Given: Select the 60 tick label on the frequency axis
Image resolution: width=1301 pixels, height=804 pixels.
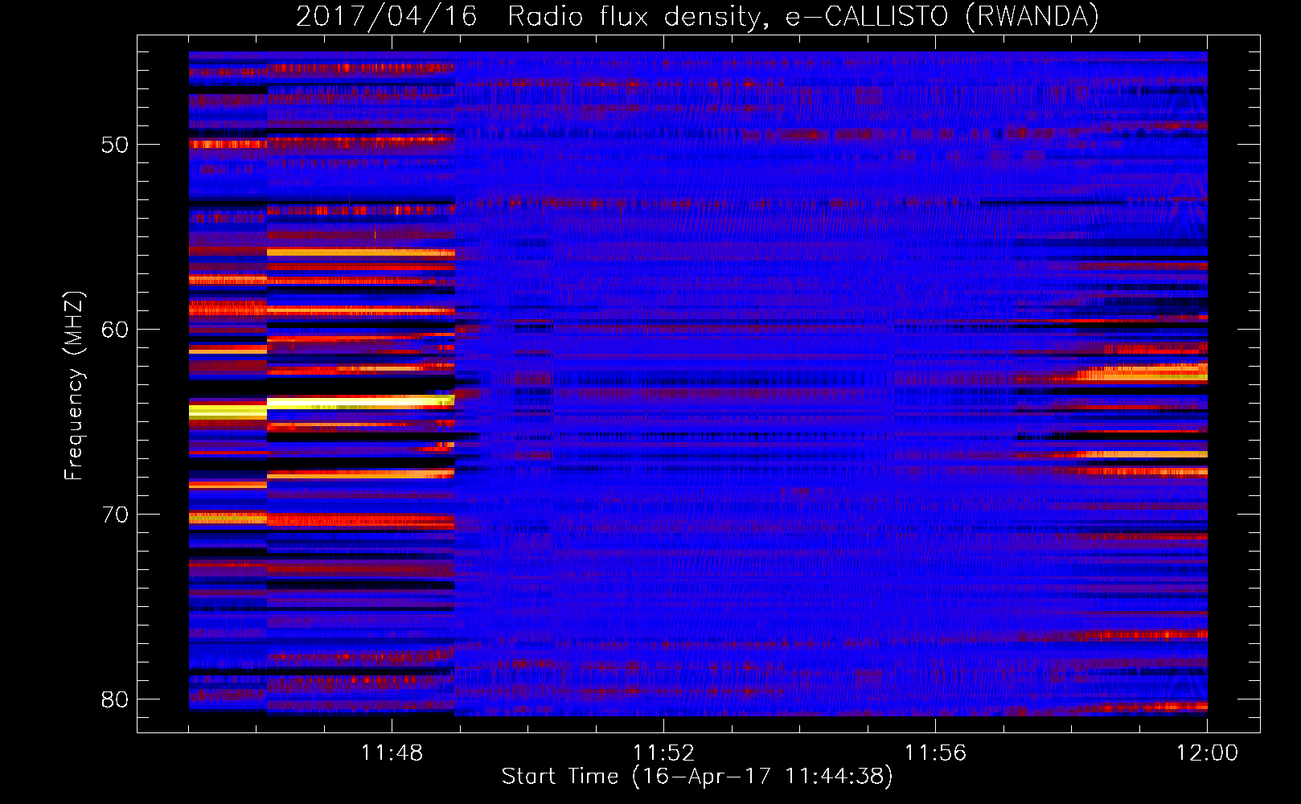Looking at the screenshot, I should 115,330.
